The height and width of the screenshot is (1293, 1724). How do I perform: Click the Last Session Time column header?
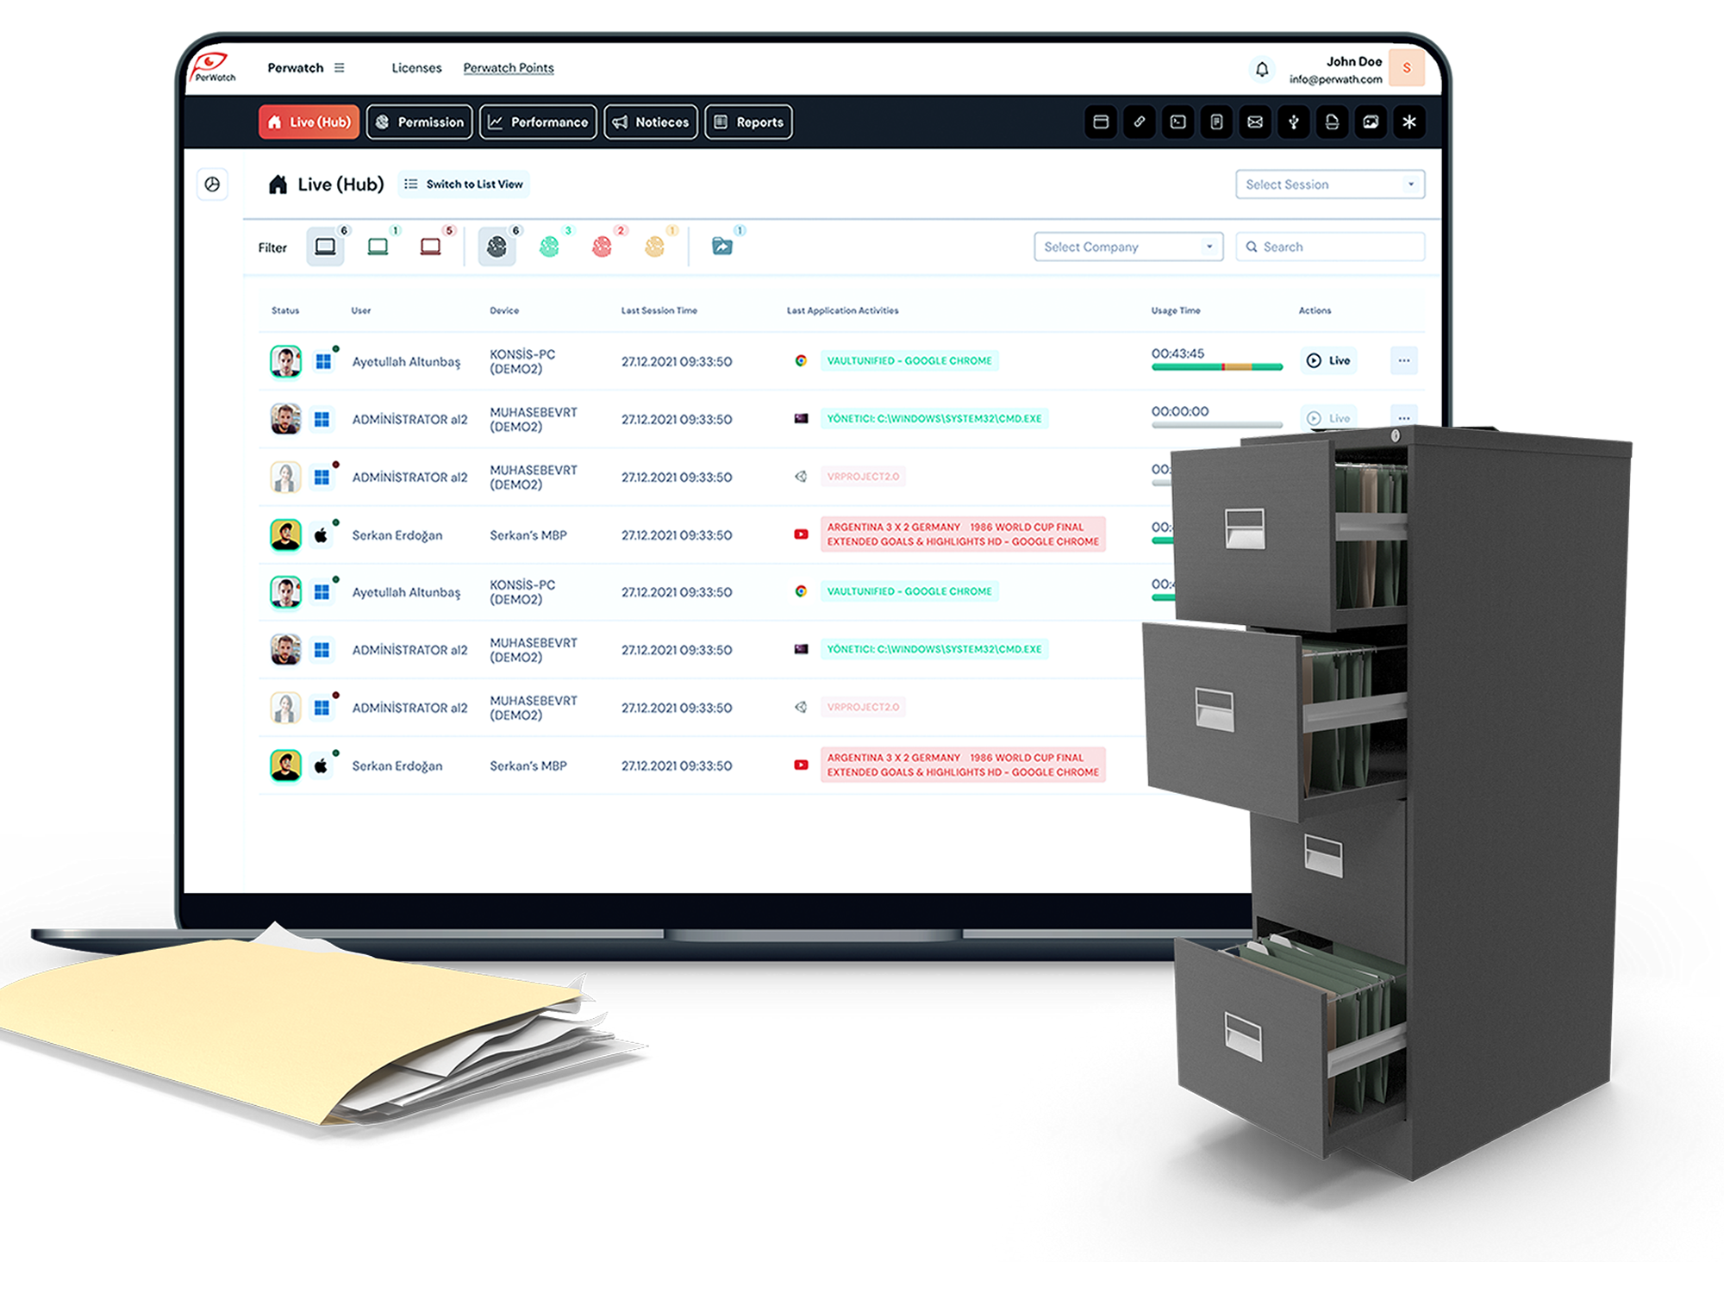(659, 310)
